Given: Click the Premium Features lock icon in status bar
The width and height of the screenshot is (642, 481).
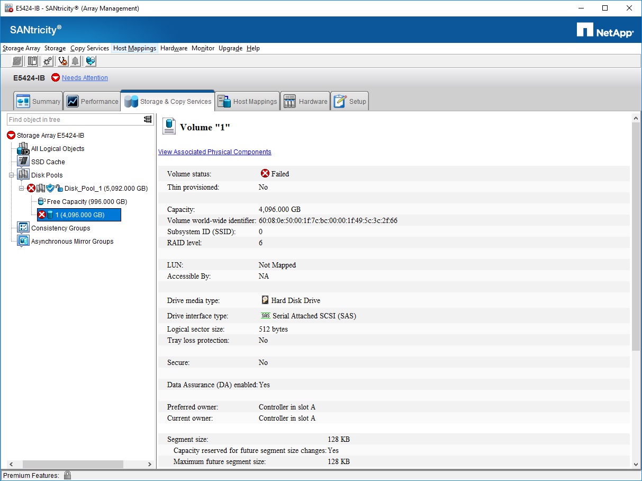Looking at the screenshot, I should pyautogui.click(x=67, y=475).
